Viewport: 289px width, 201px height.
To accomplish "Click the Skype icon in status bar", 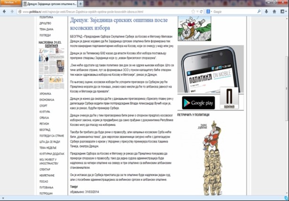I will point(286,198).
